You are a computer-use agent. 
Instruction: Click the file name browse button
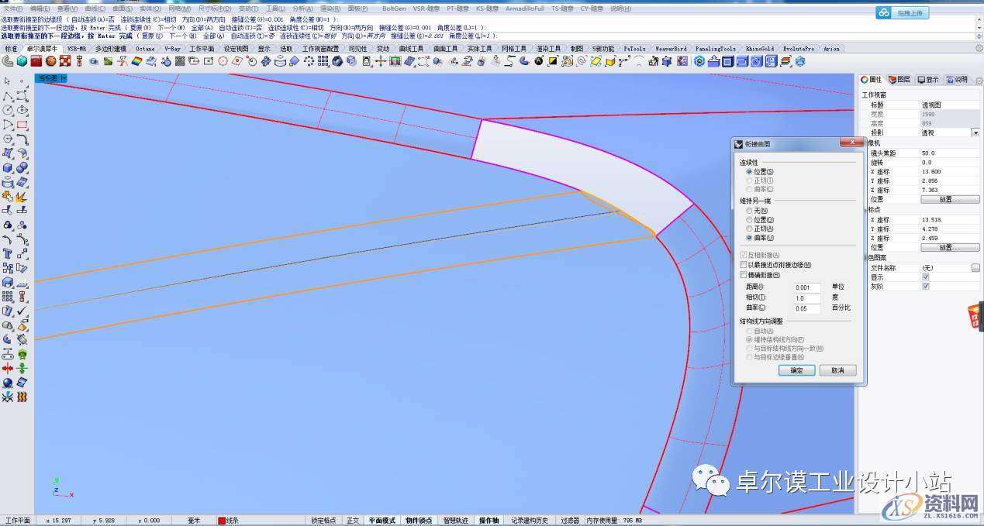pyautogui.click(x=975, y=267)
